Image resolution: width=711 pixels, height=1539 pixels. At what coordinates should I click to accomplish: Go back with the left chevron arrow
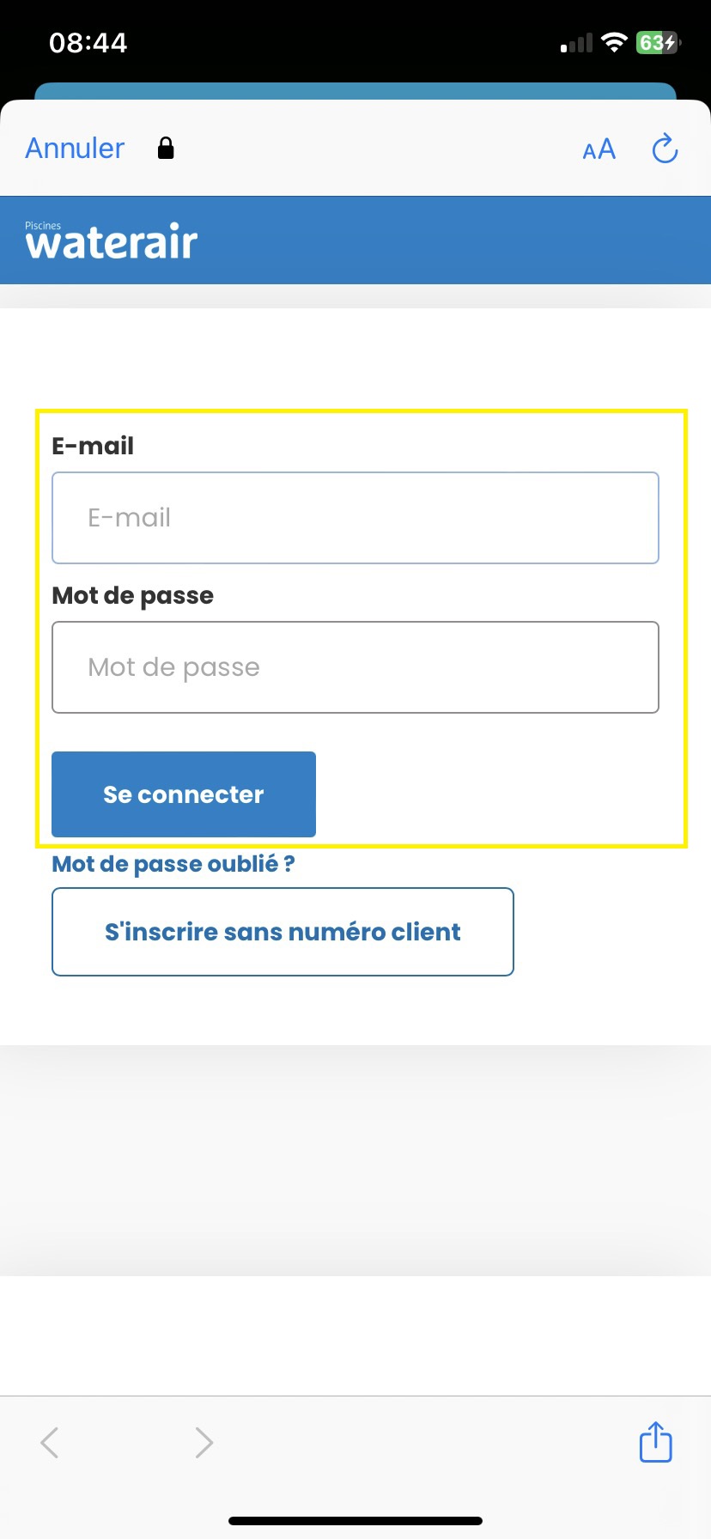pyautogui.click(x=50, y=1443)
